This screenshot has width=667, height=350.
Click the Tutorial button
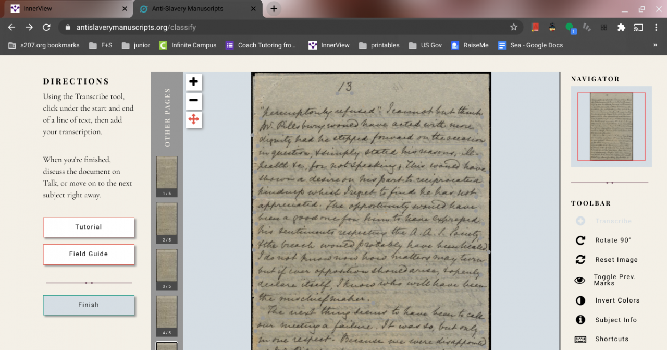pyautogui.click(x=89, y=227)
